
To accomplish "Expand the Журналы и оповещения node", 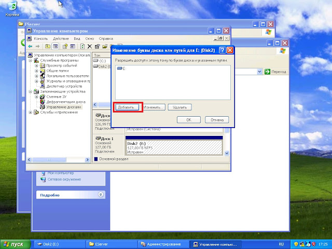I will tap(36, 81).
